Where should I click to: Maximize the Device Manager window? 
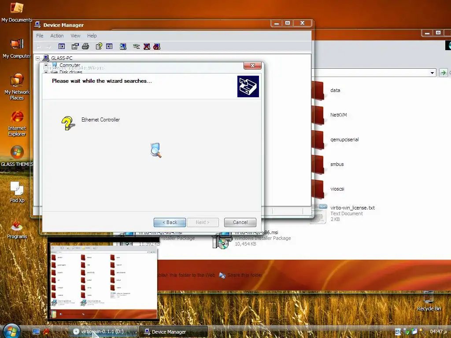[x=288, y=23]
